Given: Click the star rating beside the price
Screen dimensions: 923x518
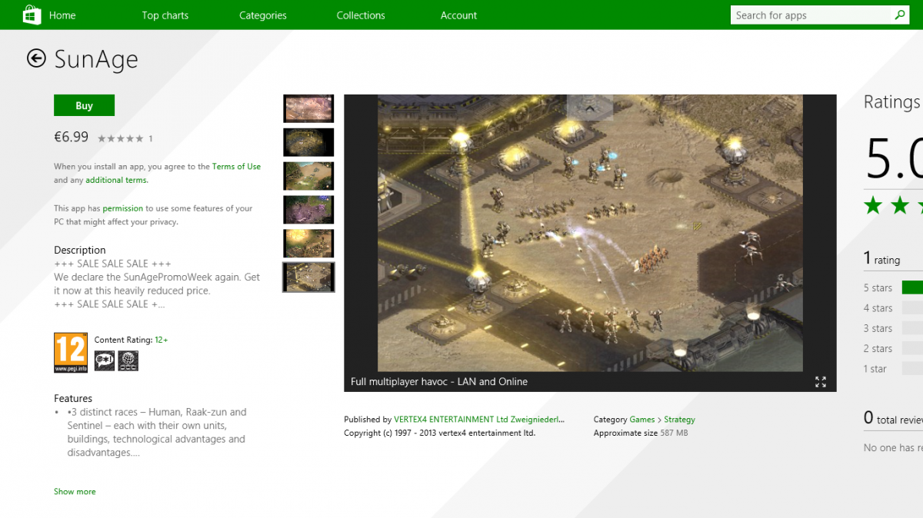Looking at the screenshot, I should click(x=120, y=138).
